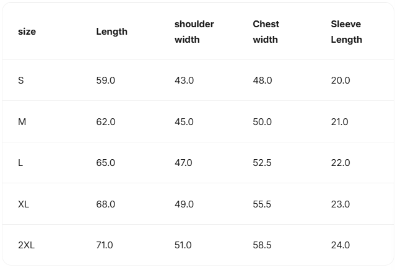Click the 68.0 length value
This screenshot has width=395, height=270.
pos(105,204)
